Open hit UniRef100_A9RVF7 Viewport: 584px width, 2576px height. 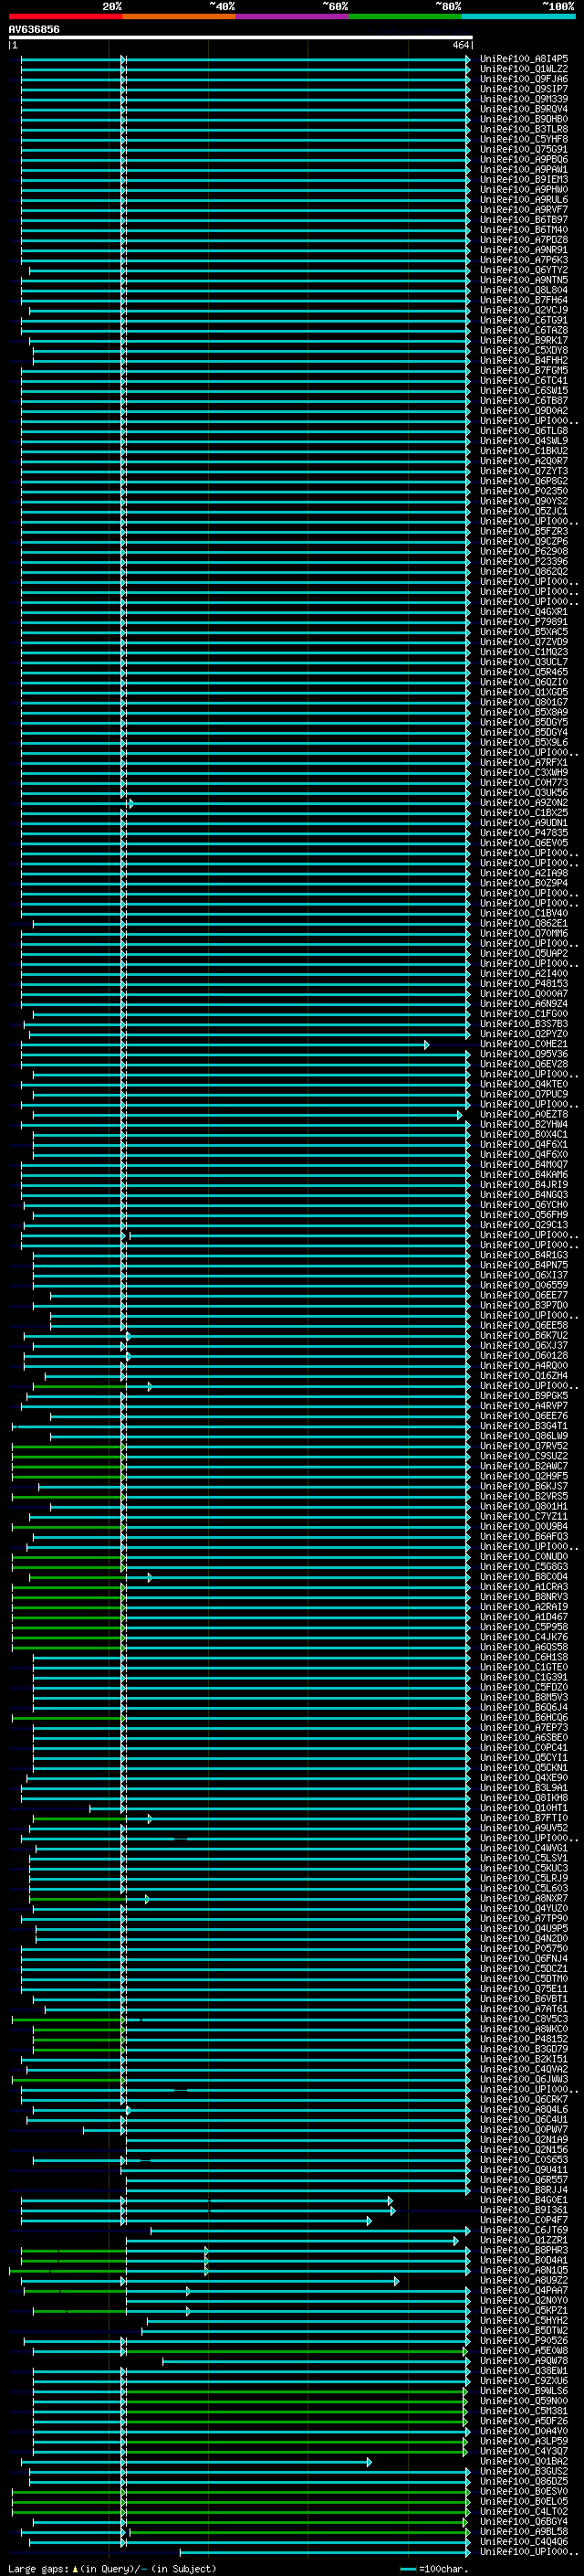tap(524, 209)
